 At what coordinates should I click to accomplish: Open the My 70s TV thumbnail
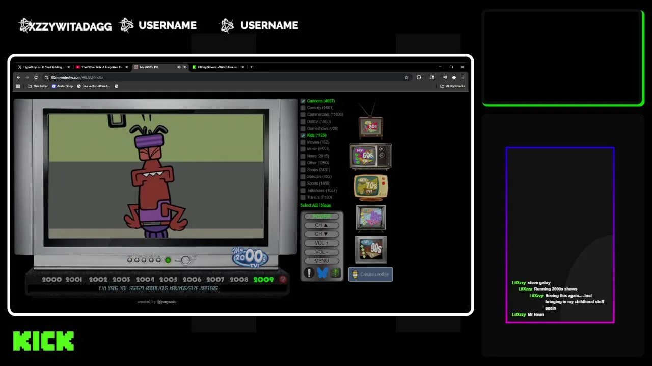tap(370, 187)
